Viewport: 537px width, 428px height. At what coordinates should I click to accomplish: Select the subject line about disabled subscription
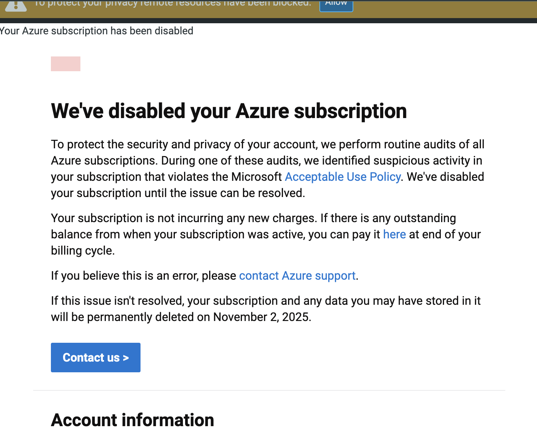point(97,31)
